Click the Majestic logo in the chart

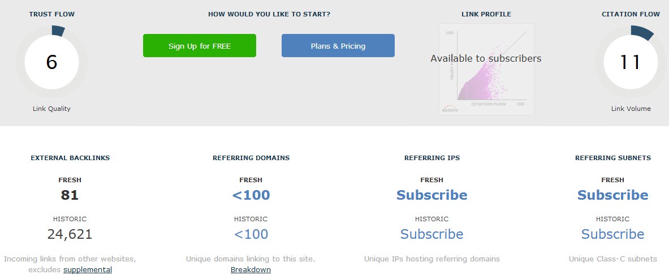[x=450, y=109]
